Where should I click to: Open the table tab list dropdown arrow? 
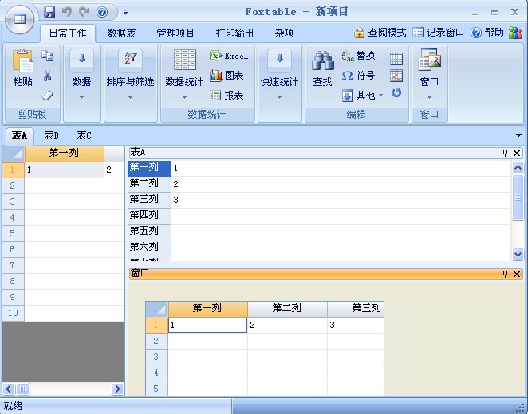[518, 135]
